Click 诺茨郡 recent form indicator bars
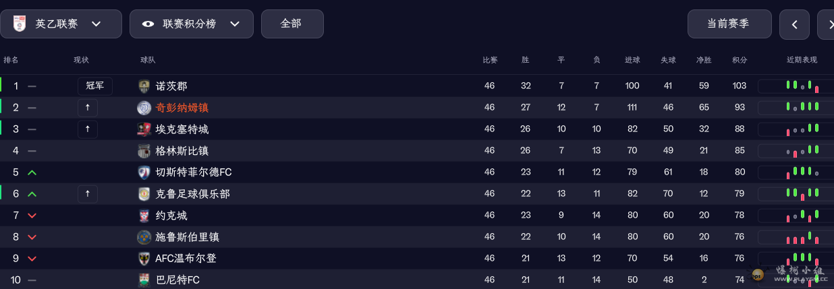 [x=803, y=86]
